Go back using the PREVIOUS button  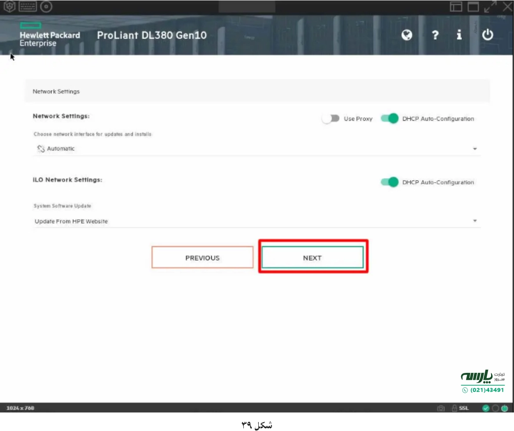coord(202,258)
